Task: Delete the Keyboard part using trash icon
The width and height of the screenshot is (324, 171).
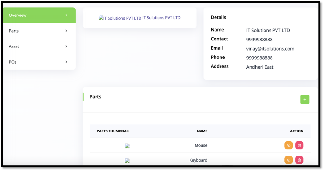Action: click(x=299, y=160)
